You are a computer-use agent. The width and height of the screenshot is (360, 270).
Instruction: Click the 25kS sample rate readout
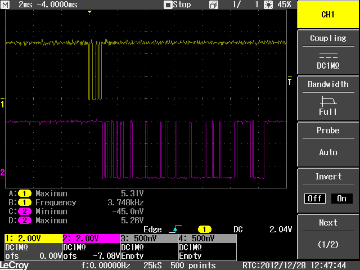[x=152, y=265]
